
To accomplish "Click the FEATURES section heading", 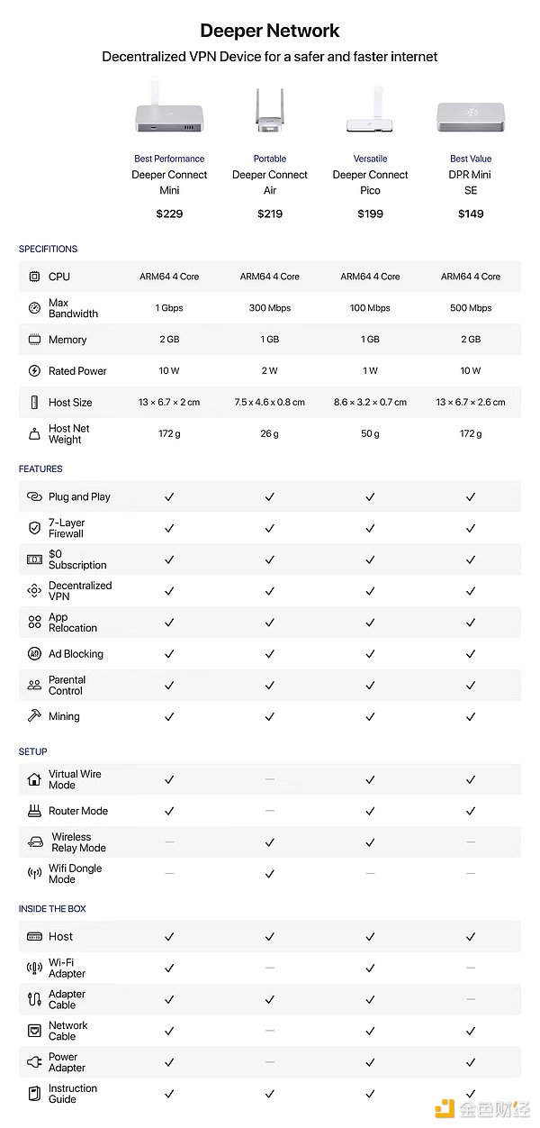I will click(40, 468).
